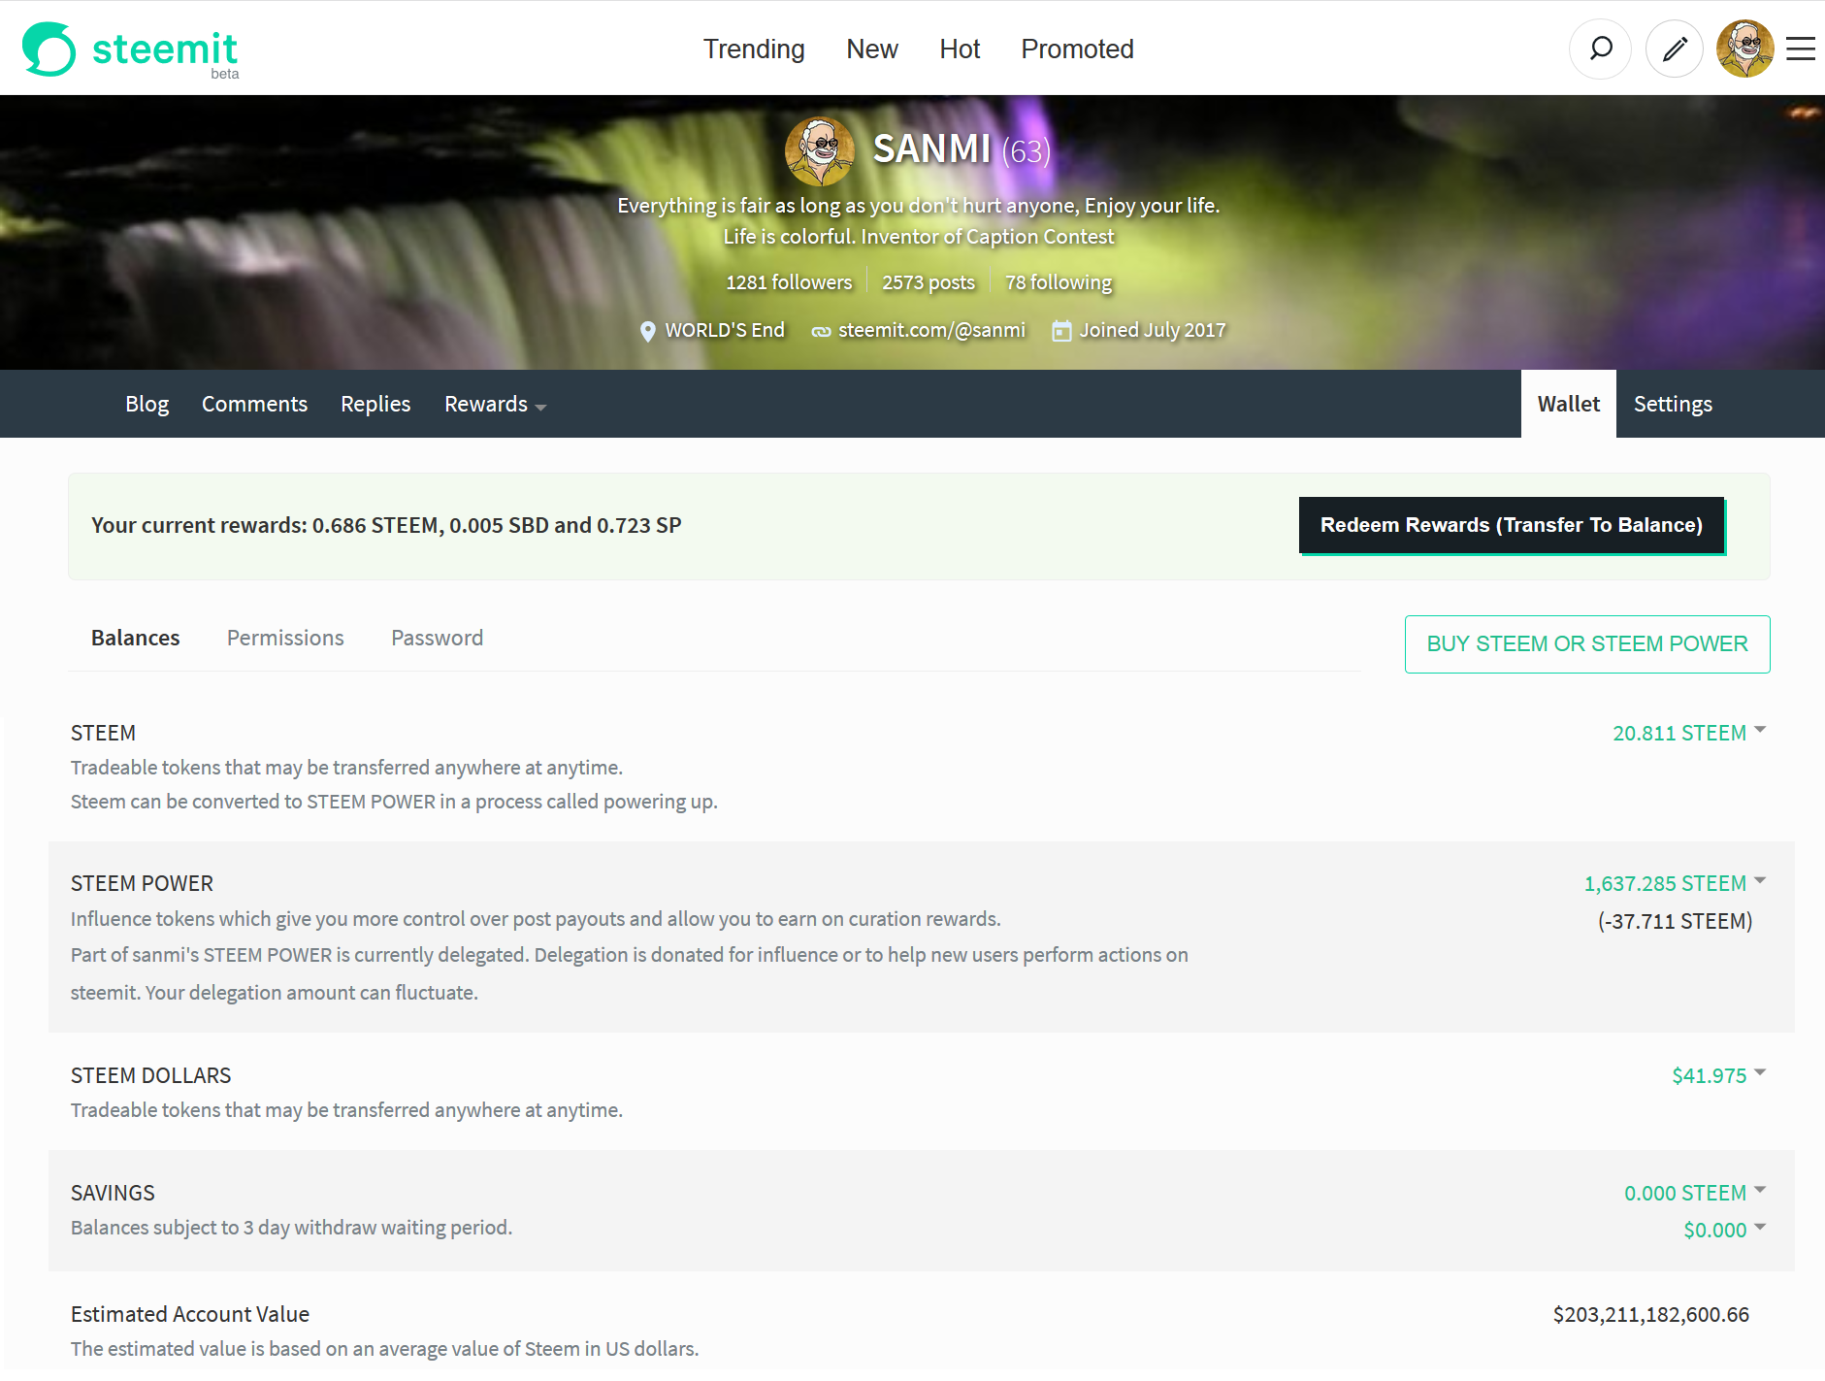
Task: Switch to Password sub-tab
Action: [x=437, y=638]
